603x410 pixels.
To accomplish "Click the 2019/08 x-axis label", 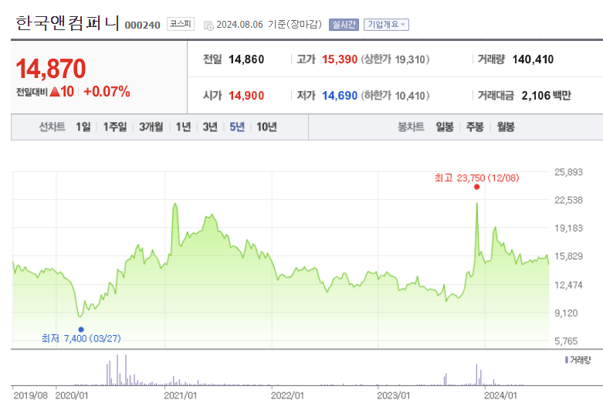I will (30, 395).
